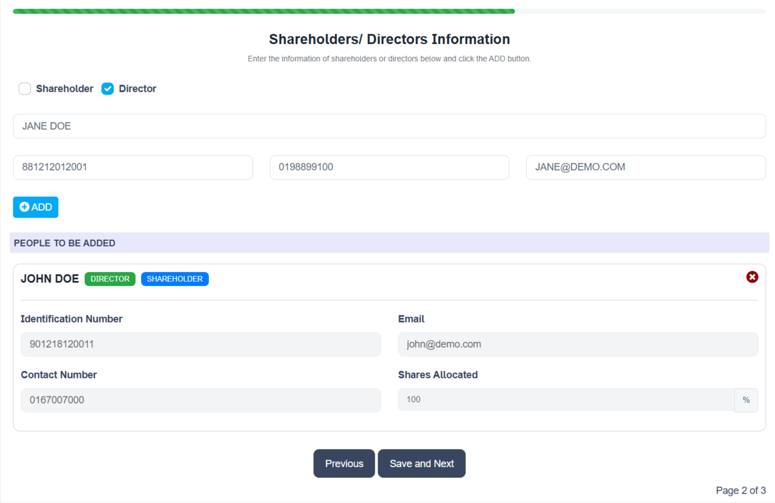This screenshot has width=775, height=503.
Task: Click the percent symbol addon
Action: [746, 400]
